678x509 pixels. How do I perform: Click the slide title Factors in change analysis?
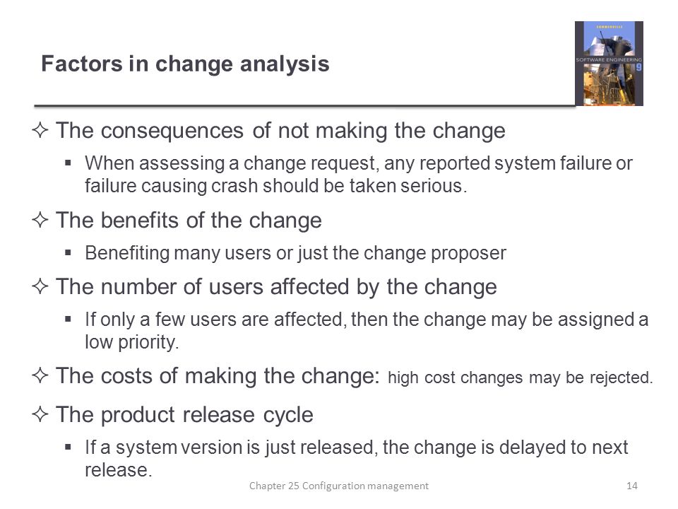[x=185, y=64]
